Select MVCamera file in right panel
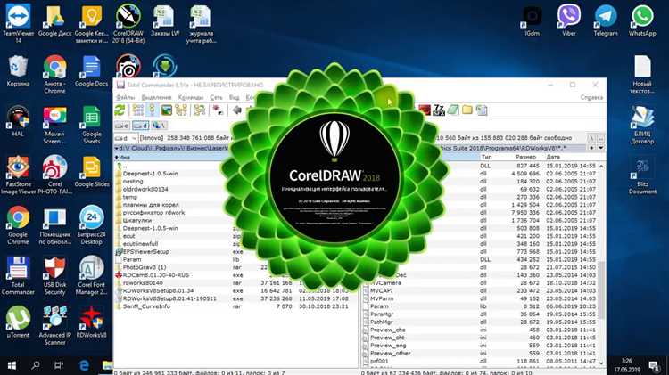This screenshot has width=669, height=375. pyautogui.click(x=385, y=283)
